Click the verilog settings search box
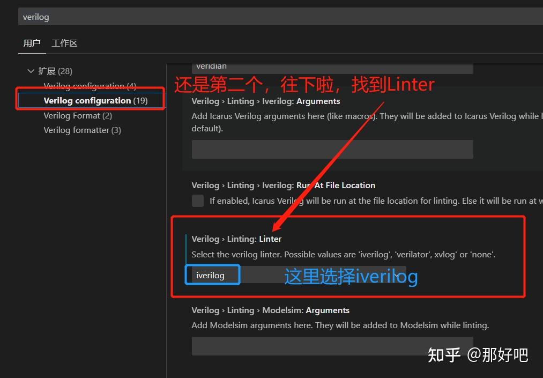543x378 pixels. click(268, 17)
